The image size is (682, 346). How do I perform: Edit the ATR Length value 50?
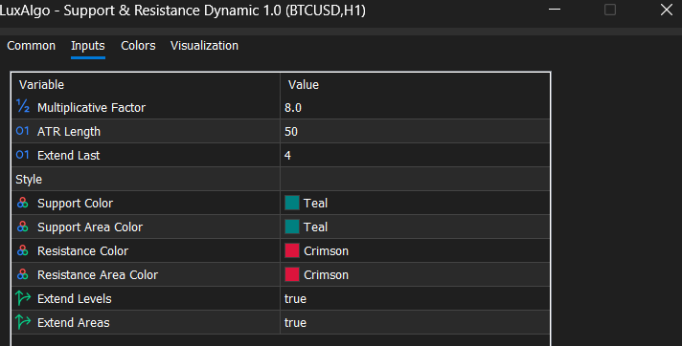click(291, 132)
